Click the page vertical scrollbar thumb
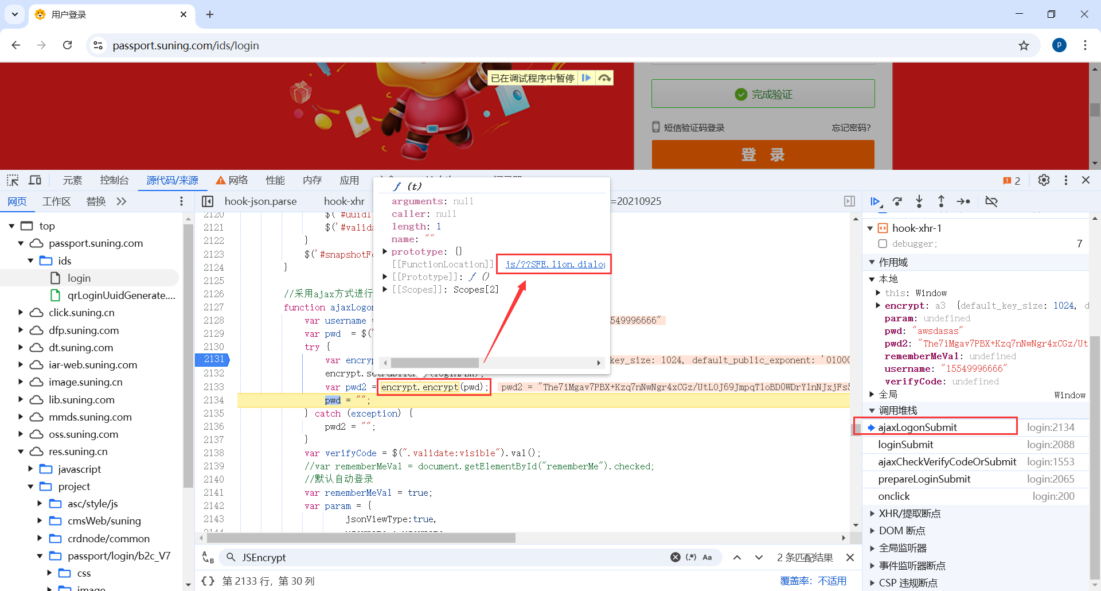 point(1095,110)
